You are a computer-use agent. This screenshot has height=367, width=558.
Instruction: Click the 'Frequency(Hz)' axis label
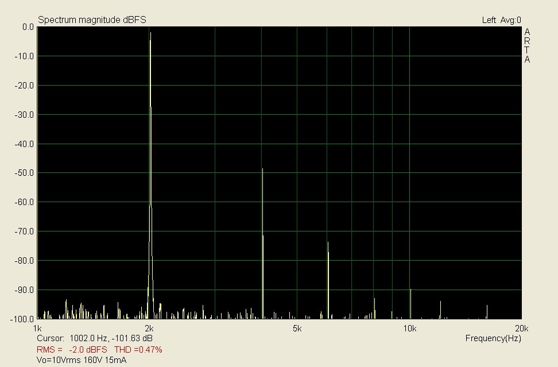tap(493, 338)
